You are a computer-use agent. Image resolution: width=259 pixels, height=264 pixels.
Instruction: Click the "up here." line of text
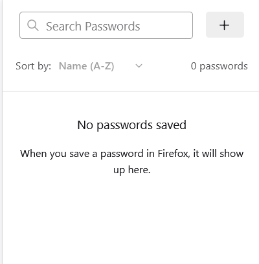(131, 170)
